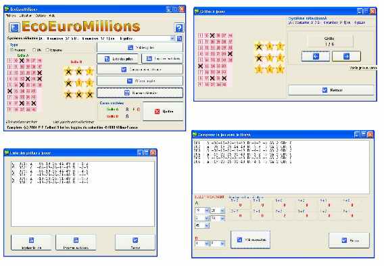Mark number 1 in the main window Grille A
384x266 pixels.
pyautogui.click(x=9, y=60)
